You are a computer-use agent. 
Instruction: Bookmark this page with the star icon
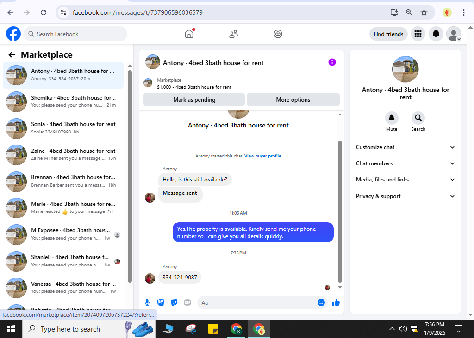pyautogui.click(x=424, y=12)
